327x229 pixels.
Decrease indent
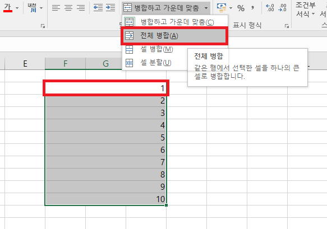click(98, 8)
